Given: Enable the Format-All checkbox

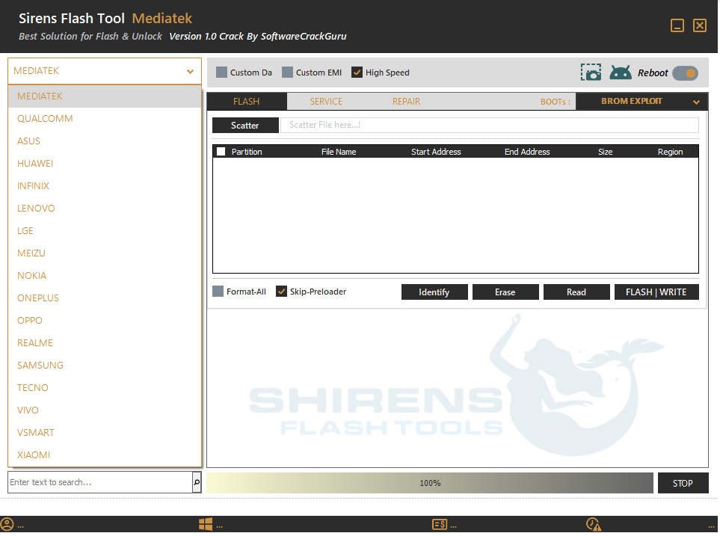Looking at the screenshot, I should (218, 292).
